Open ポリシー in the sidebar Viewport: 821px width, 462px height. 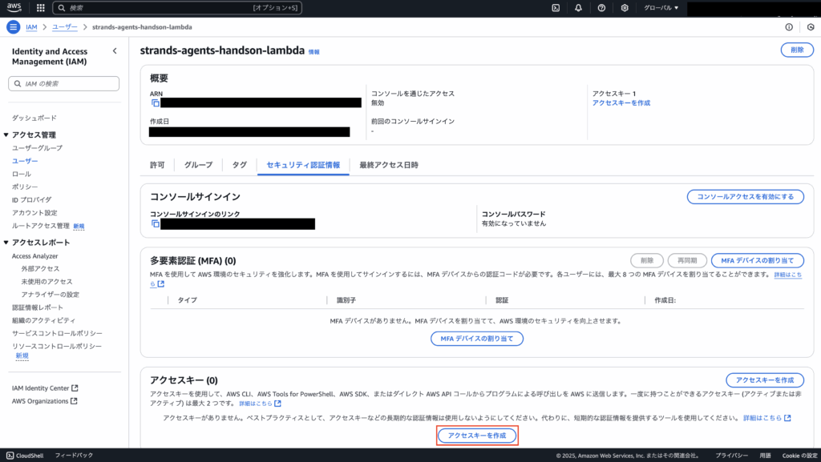coord(25,187)
